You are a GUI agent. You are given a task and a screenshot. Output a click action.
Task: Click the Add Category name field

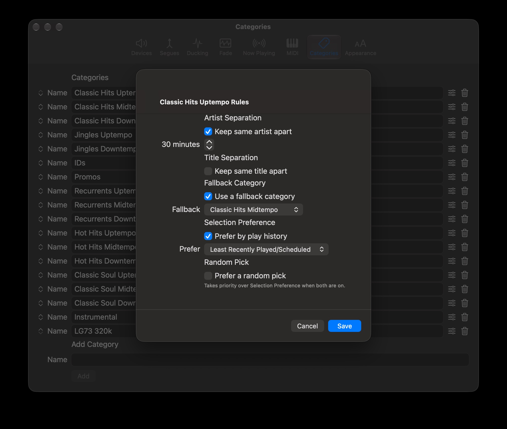pyautogui.click(x=270, y=360)
